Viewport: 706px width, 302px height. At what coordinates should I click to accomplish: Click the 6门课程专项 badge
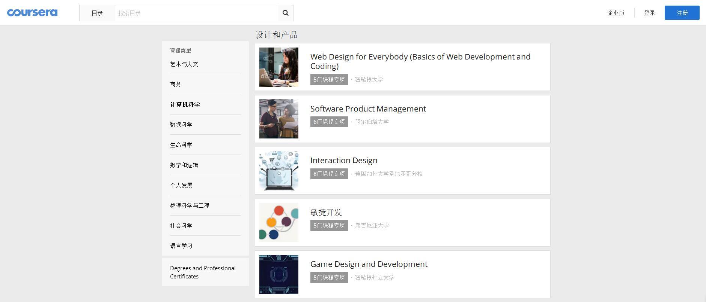(329, 122)
